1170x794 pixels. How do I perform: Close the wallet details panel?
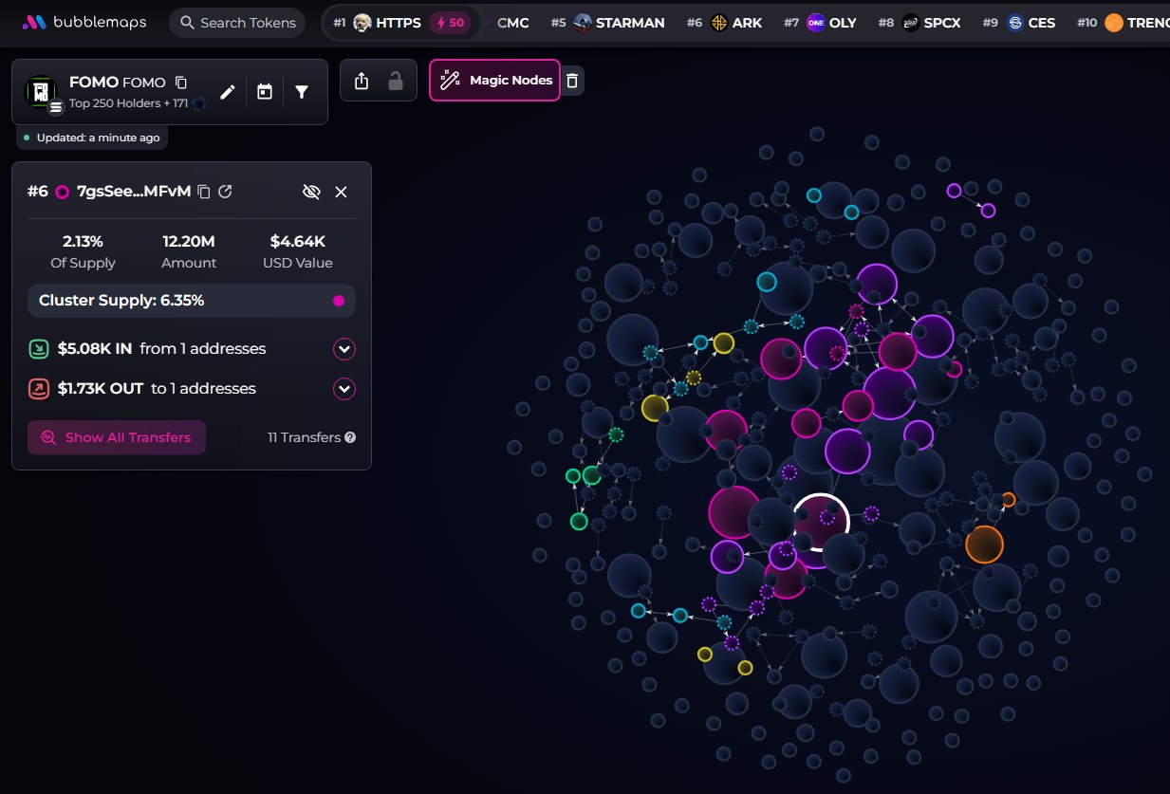(x=342, y=192)
